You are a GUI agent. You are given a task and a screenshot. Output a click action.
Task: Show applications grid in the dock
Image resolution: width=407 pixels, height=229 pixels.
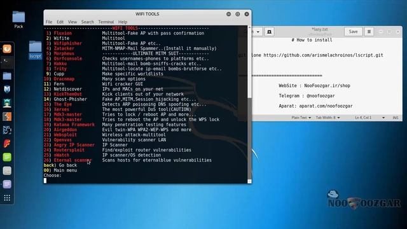[x=7, y=198]
